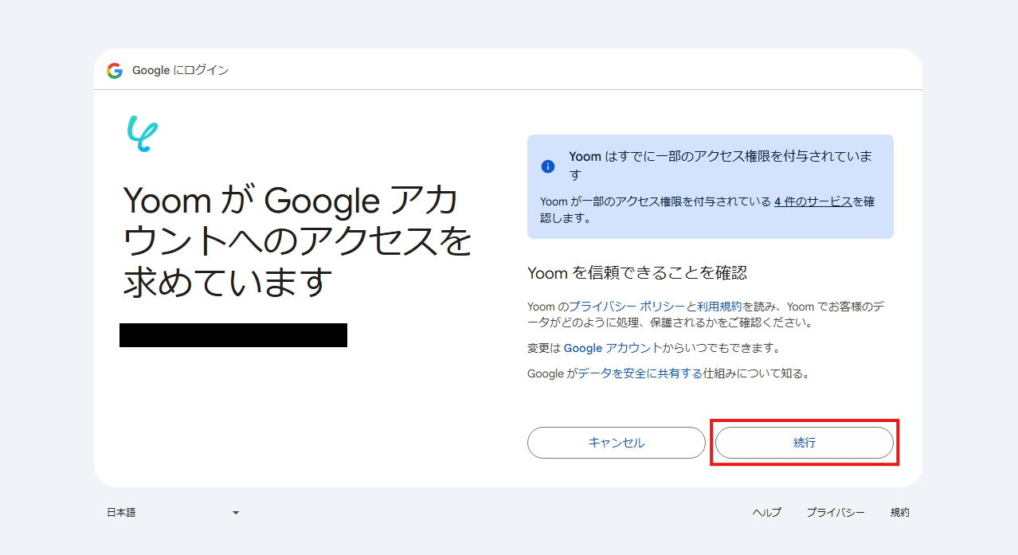The height and width of the screenshot is (555, 1018).
Task: Click the blue info icon in the notice
Action: (x=547, y=166)
